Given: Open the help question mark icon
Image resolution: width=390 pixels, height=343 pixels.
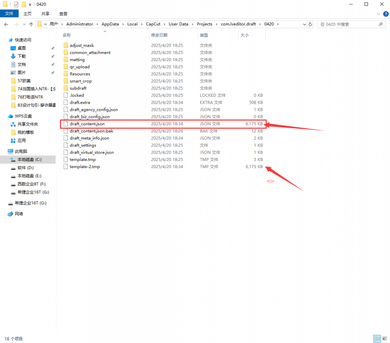Looking at the screenshot, I should (x=385, y=14).
